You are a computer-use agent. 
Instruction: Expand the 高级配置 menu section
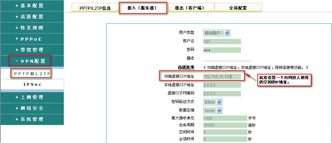point(29,17)
